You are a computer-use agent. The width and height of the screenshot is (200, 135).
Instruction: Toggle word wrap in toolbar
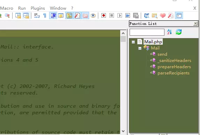point(37,16)
